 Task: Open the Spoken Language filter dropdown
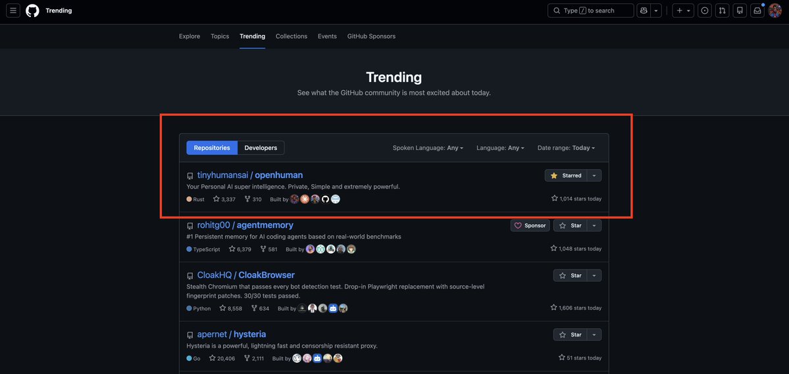pyautogui.click(x=428, y=148)
